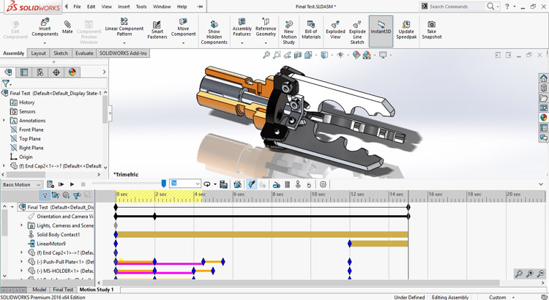This screenshot has height=300, width=549.
Task: Toggle filter animated items icon
Action: click(56, 195)
